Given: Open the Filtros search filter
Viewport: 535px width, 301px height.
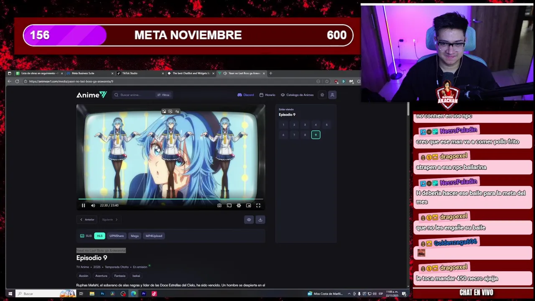Looking at the screenshot, I should [163, 95].
